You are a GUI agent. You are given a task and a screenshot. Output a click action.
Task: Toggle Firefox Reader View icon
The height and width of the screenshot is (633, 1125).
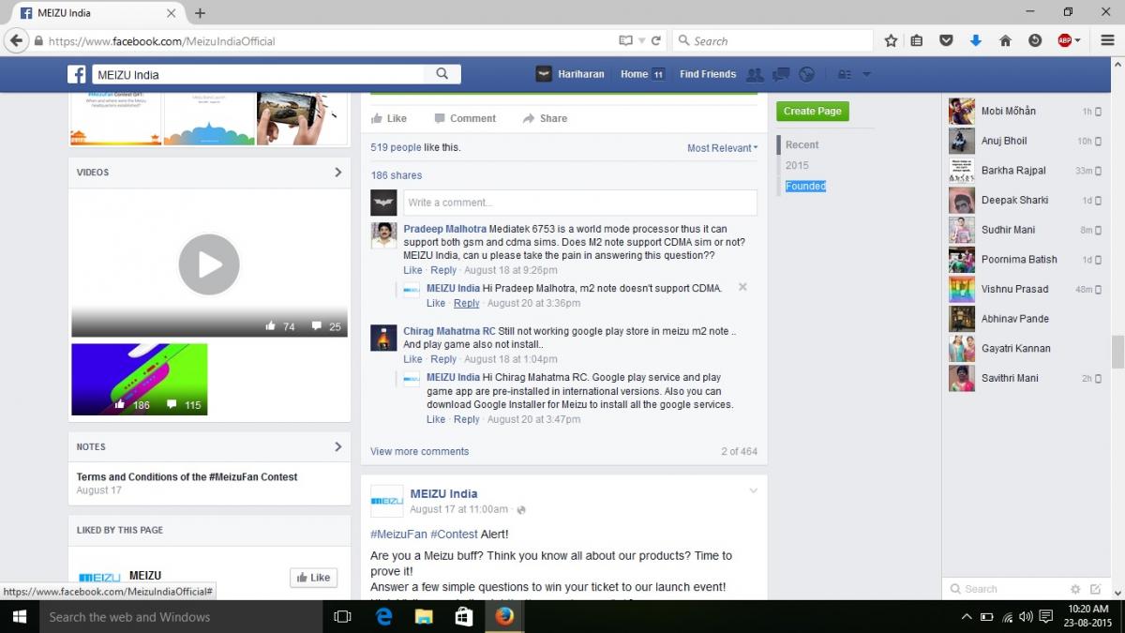tap(625, 41)
